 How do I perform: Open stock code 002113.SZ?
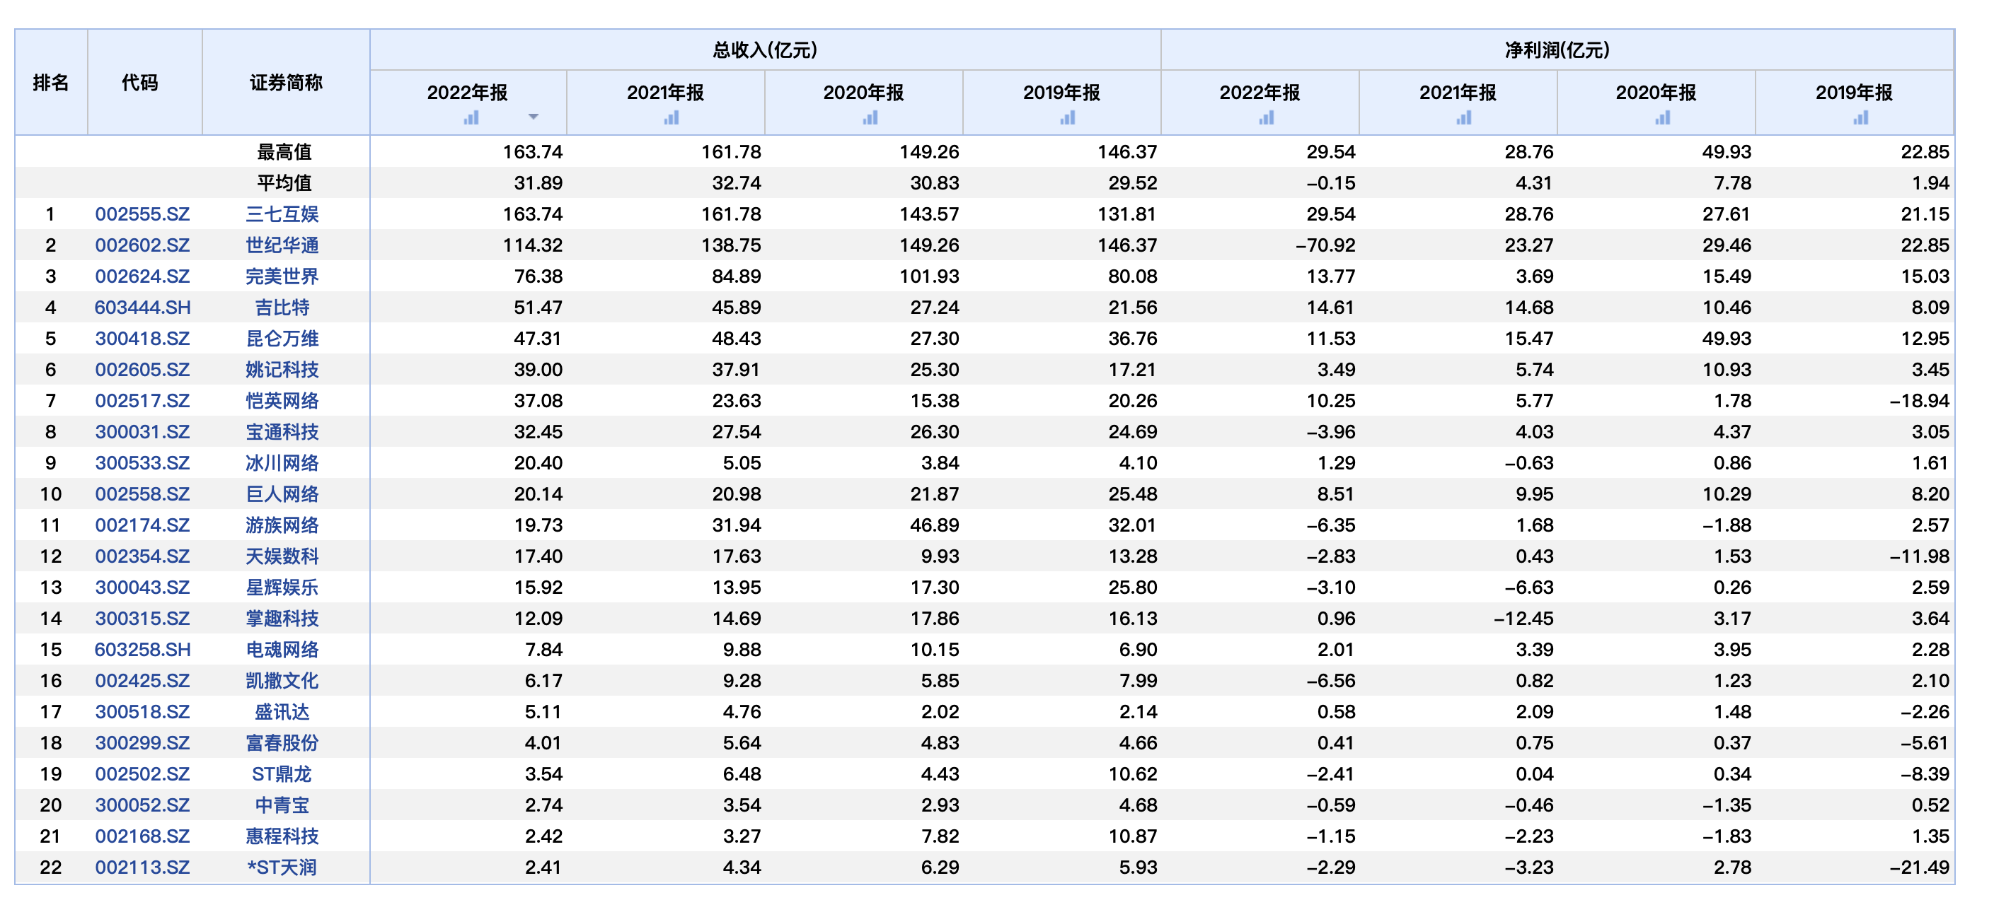(x=142, y=867)
